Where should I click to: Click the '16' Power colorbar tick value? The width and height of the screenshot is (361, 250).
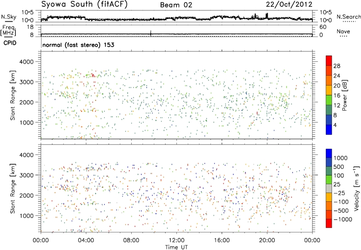(337, 96)
